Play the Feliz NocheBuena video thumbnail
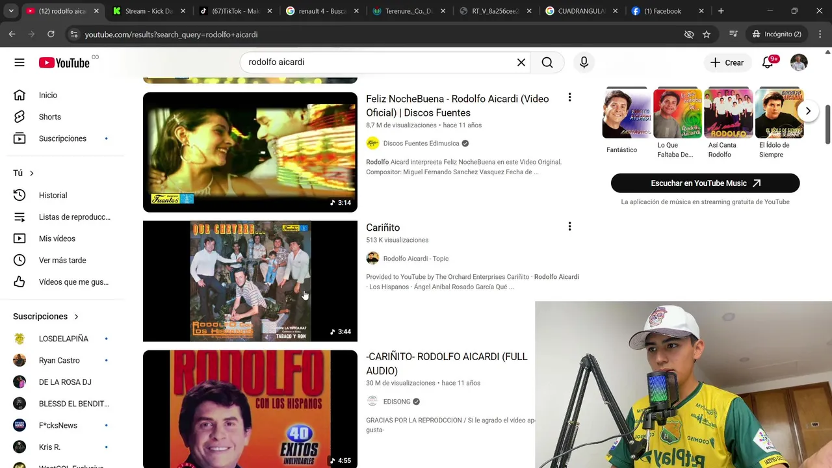 tap(250, 152)
